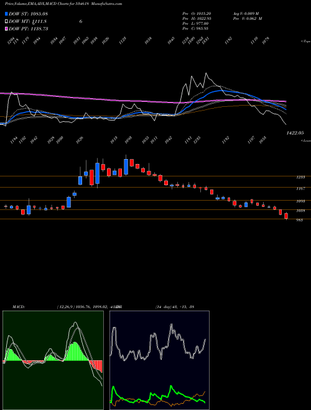Image resolution: width=311 pixels, height=410 pixels.
Task: Click the 1167 price level label
Action: [x=300, y=188]
